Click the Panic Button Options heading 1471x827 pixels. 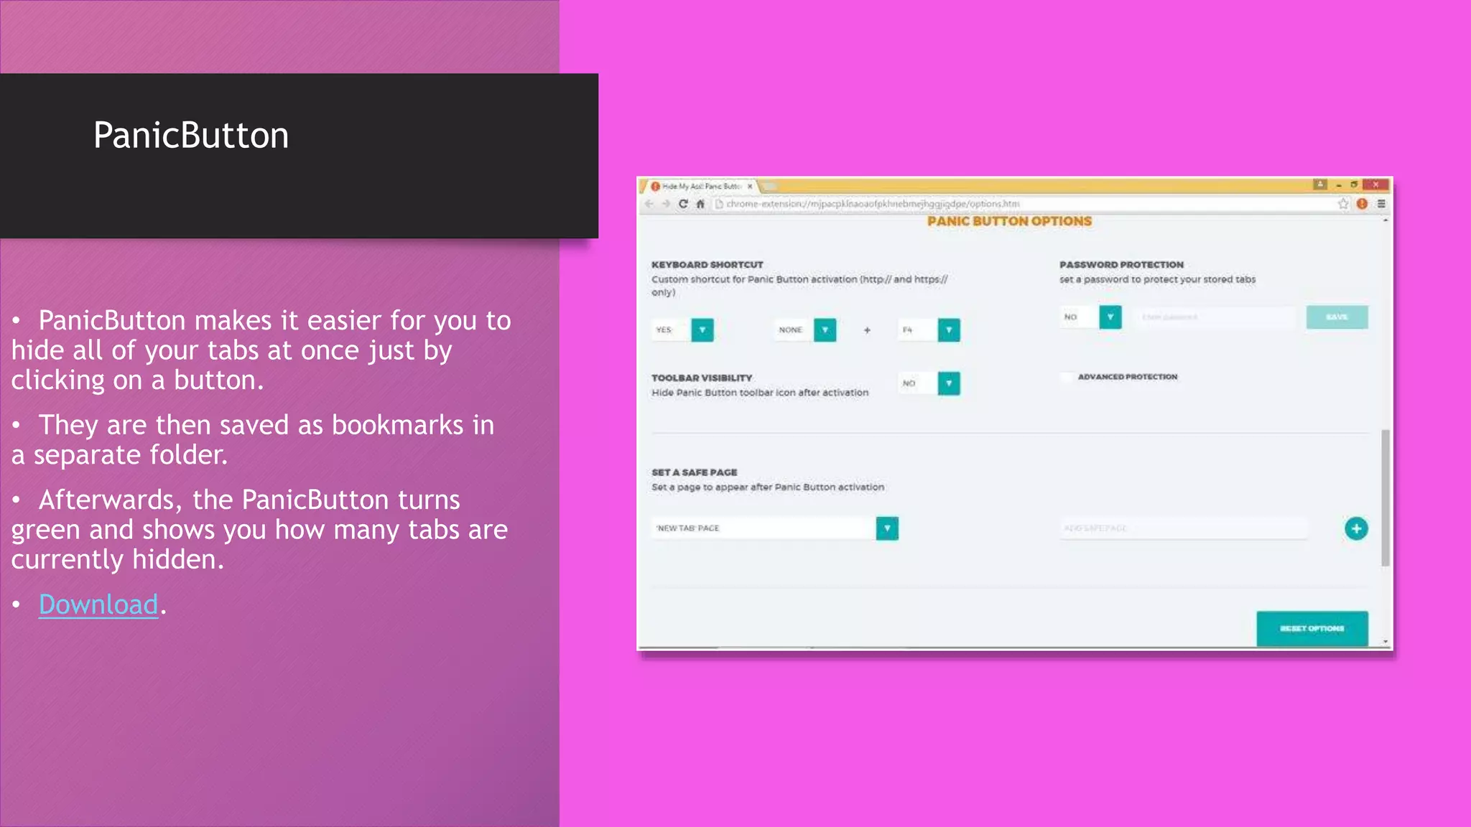click(1009, 222)
